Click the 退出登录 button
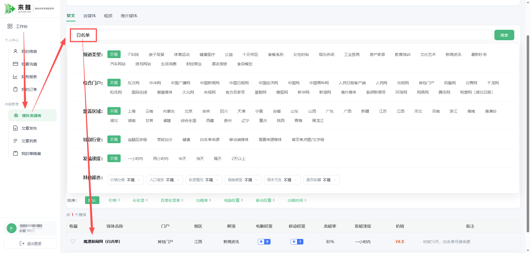 coord(30,243)
